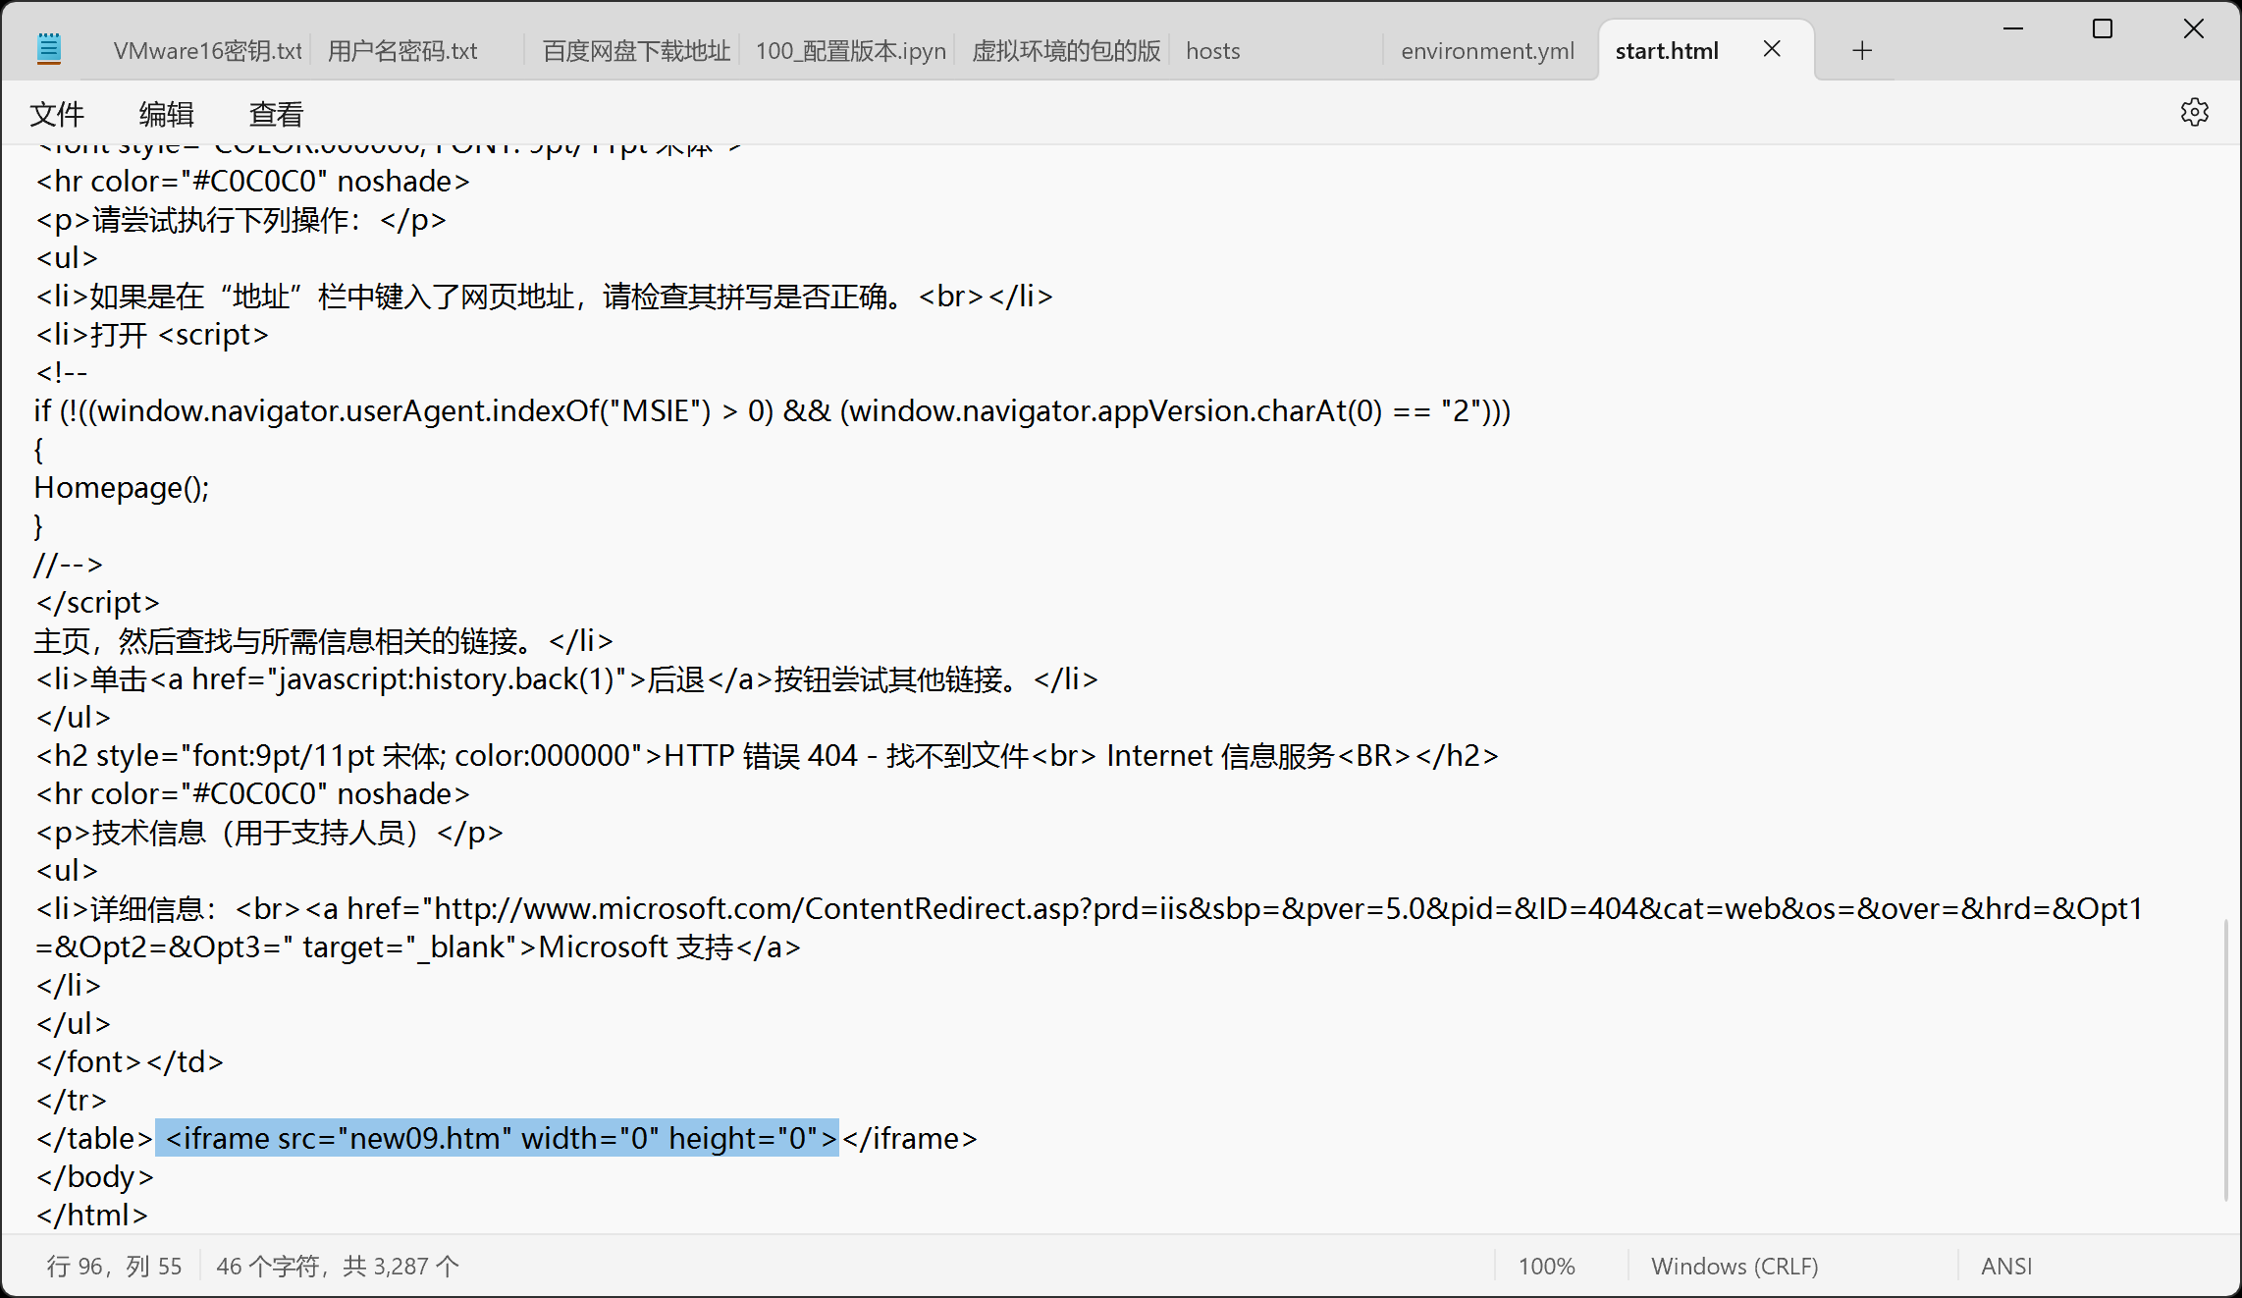Open the 文件 menu

[x=57, y=114]
